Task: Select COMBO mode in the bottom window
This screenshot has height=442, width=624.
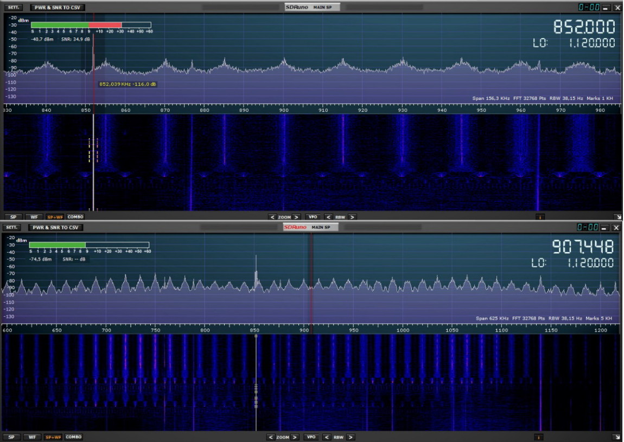Action: click(x=73, y=437)
